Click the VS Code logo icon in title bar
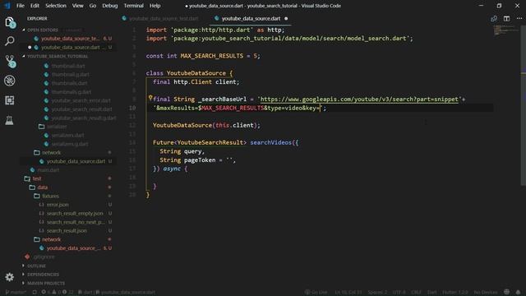The height and width of the screenshot is (296, 526). coord(7,6)
